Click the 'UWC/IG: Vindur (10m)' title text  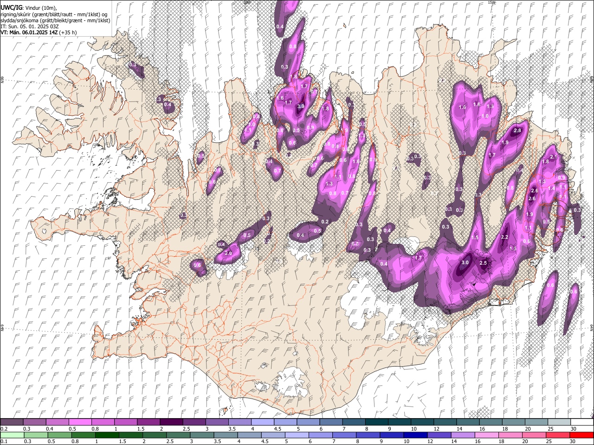pyautogui.click(x=29, y=7)
